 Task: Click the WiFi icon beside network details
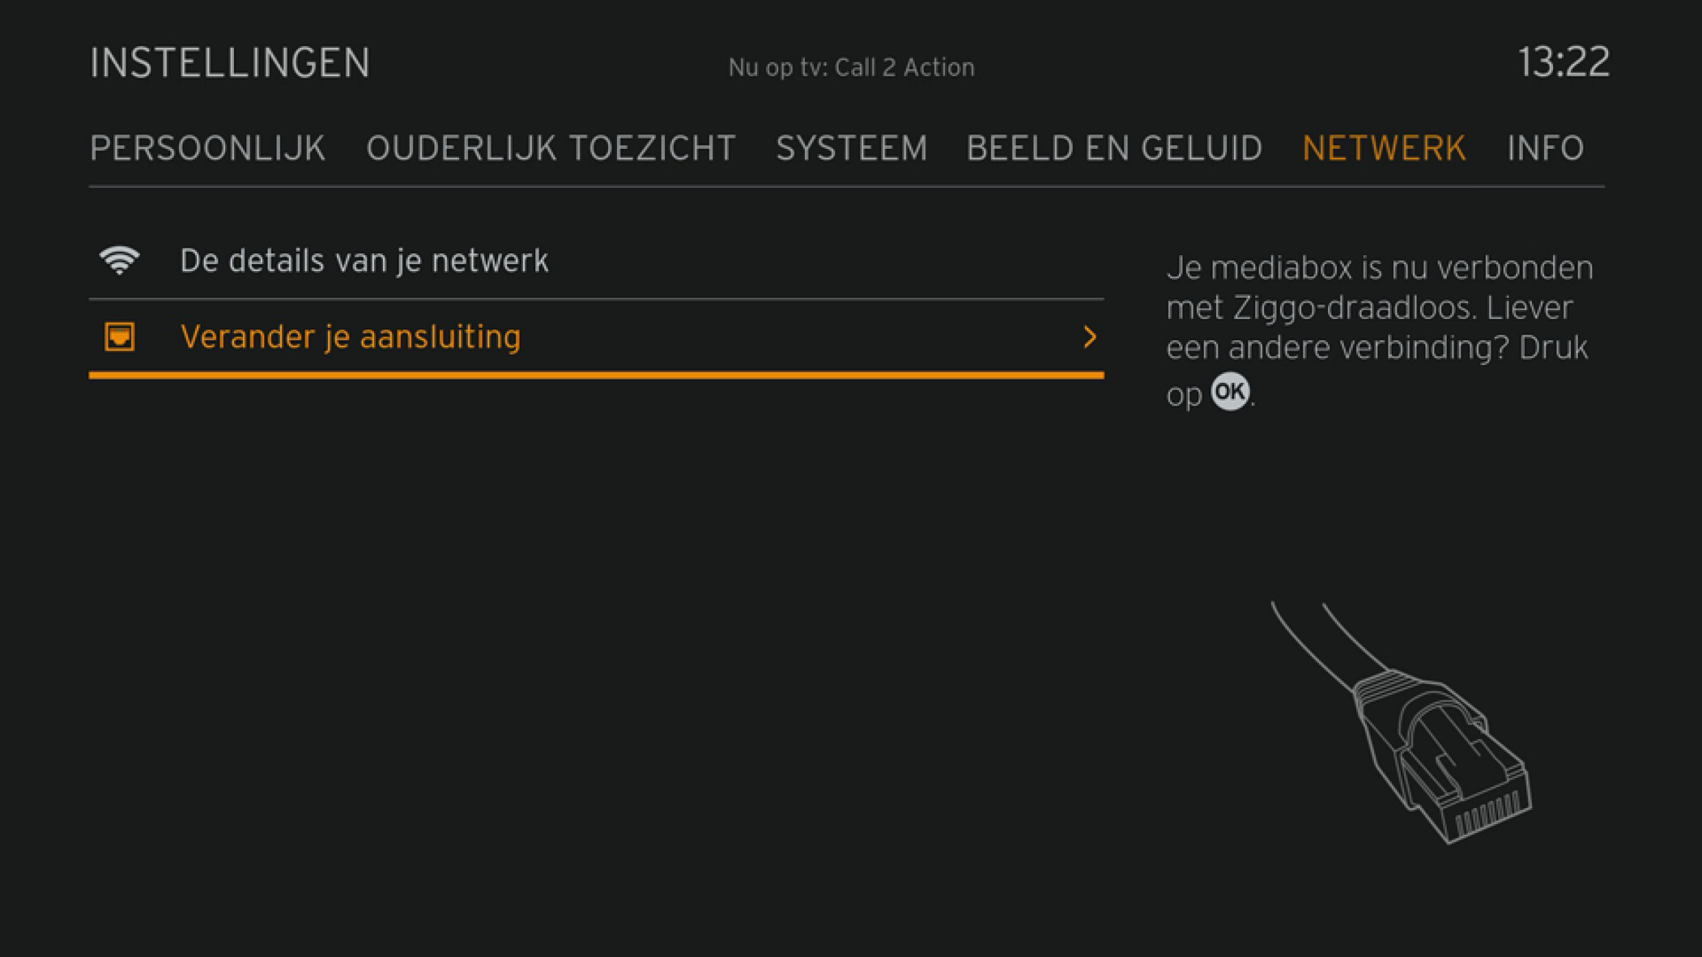click(x=119, y=259)
